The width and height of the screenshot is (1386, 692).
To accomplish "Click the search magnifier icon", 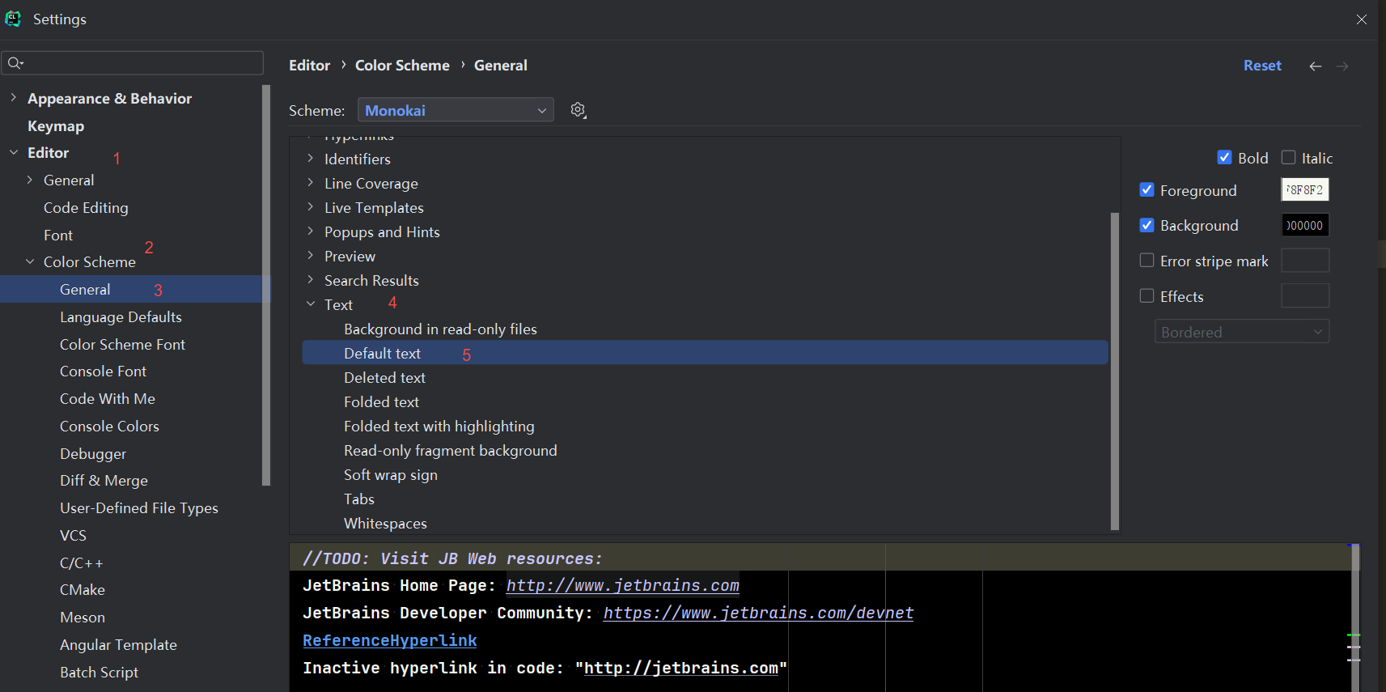I will coord(15,62).
